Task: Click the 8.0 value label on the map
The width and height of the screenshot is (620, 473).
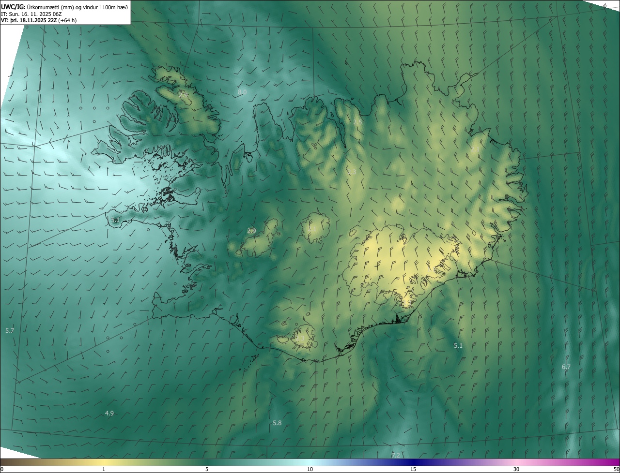Action: (x=242, y=92)
